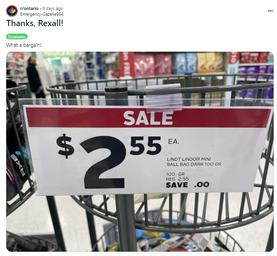The height and width of the screenshot is (256, 277).
Task: Click the Economy flair tag
Action: (x=17, y=37)
